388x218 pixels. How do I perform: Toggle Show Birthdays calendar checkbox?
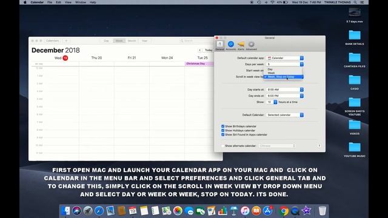222,127
